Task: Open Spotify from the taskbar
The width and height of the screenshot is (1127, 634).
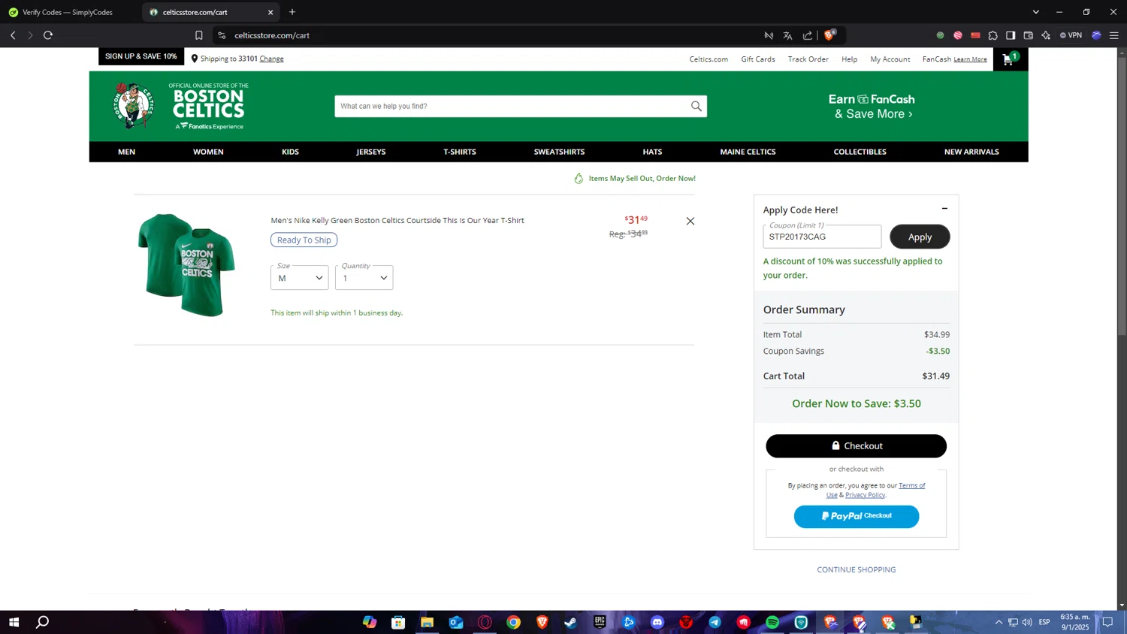Action: tap(772, 622)
